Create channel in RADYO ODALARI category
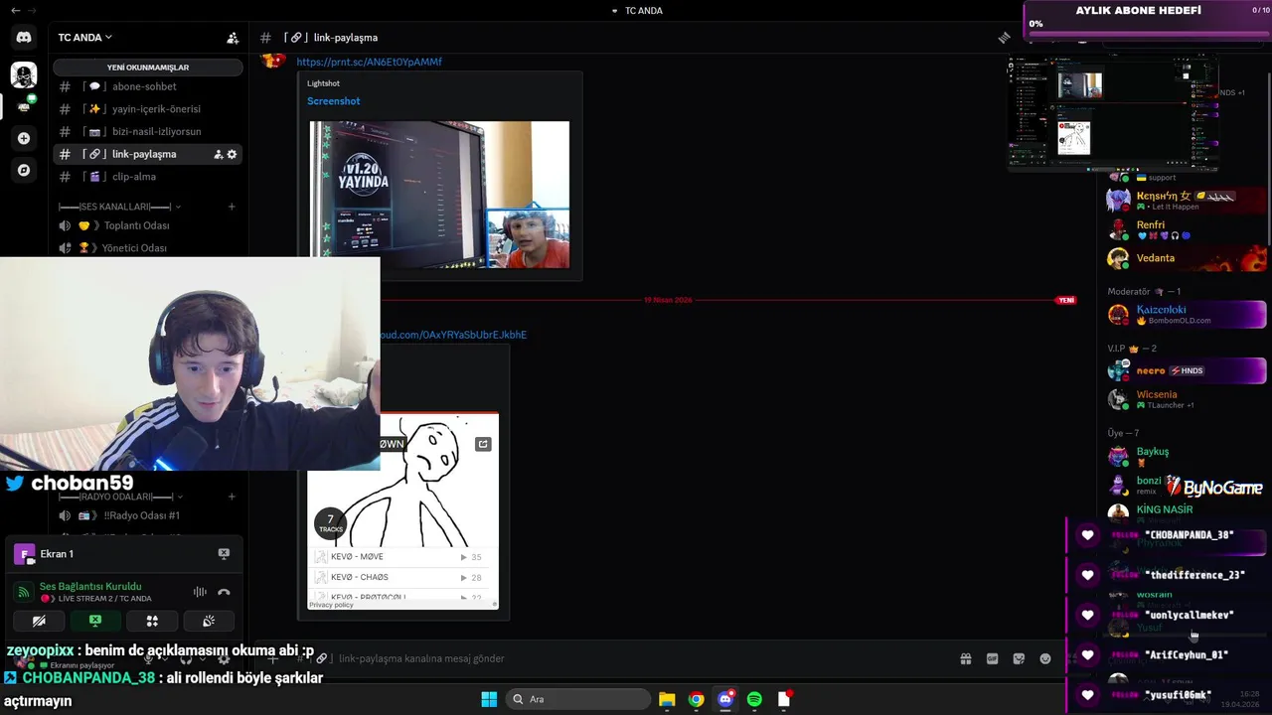The image size is (1272, 715). [x=232, y=497]
